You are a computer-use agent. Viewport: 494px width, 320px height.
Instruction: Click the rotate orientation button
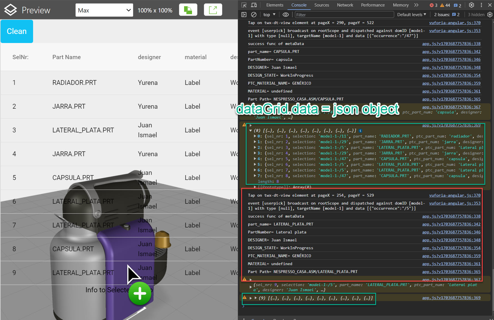pyautogui.click(x=188, y=10)
